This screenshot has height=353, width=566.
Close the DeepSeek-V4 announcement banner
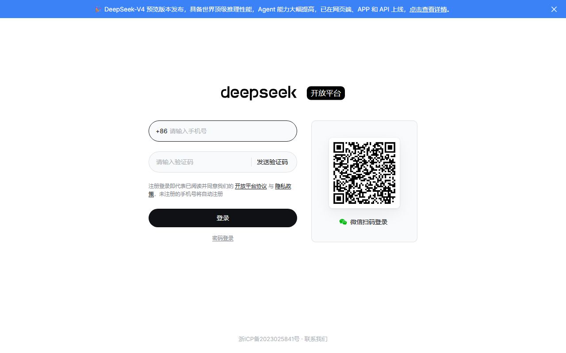554,9
